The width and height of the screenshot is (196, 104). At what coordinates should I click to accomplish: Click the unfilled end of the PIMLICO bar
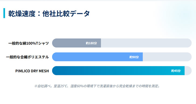[188, 71]
